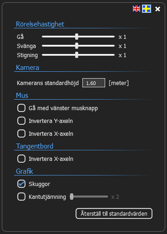Image resolution: width=167 pixels, height=234 pixels.
Task: Disable the Skuggor checkbox
Action: tap(21, 184)
